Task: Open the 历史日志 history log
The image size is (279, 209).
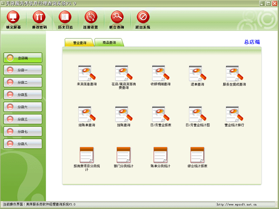Action: (x=65, y=18)
